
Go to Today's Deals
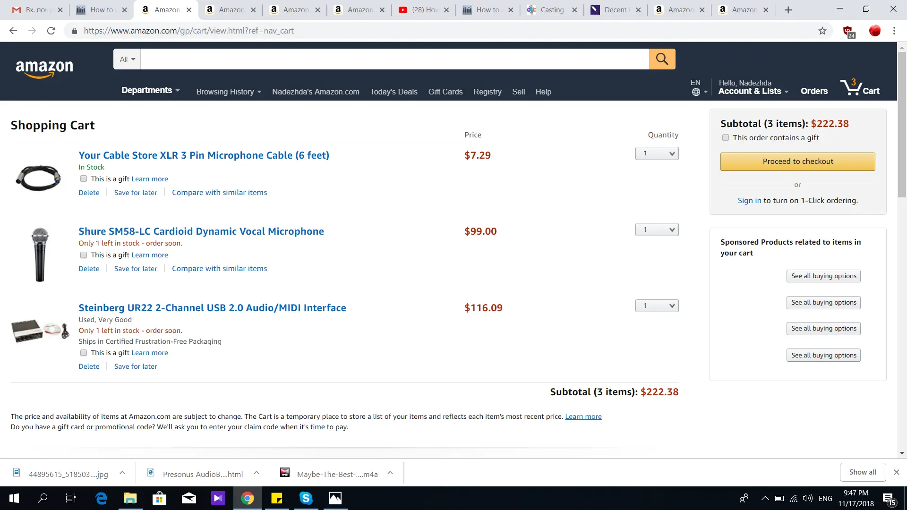(x=394, y=92)
